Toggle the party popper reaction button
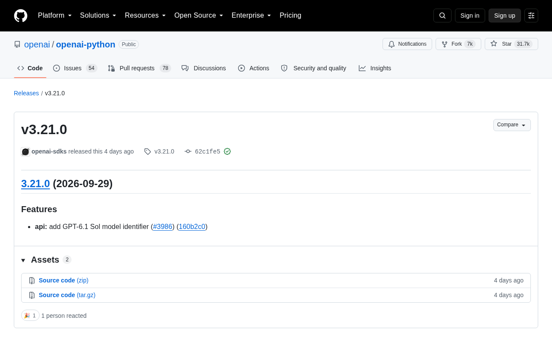This screenshot has width=552, height=345. click(x=30, y=315)
